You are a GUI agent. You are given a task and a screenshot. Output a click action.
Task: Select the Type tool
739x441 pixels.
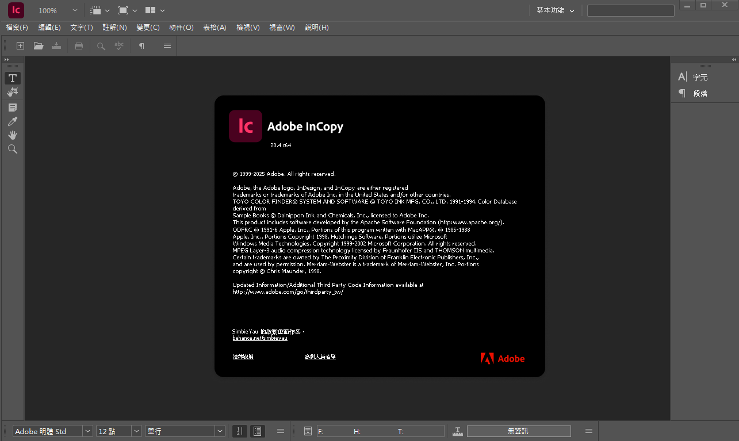[x=12, y=78]
